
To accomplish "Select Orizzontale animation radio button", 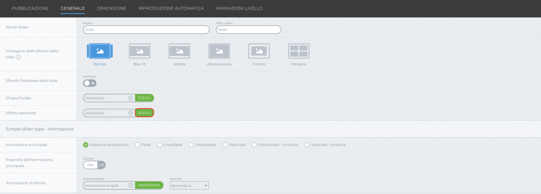I will pyautogui.click(x=191, y=145).
